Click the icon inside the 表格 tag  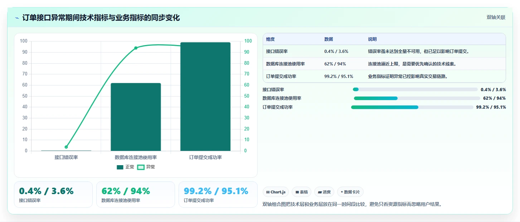coord(297,192)
